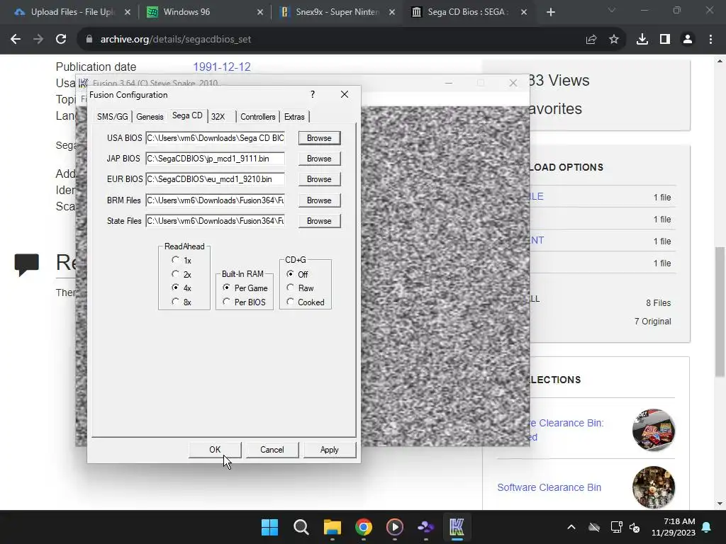
Task: Close the Upload Files tab
Action: [x=128, y=12]
